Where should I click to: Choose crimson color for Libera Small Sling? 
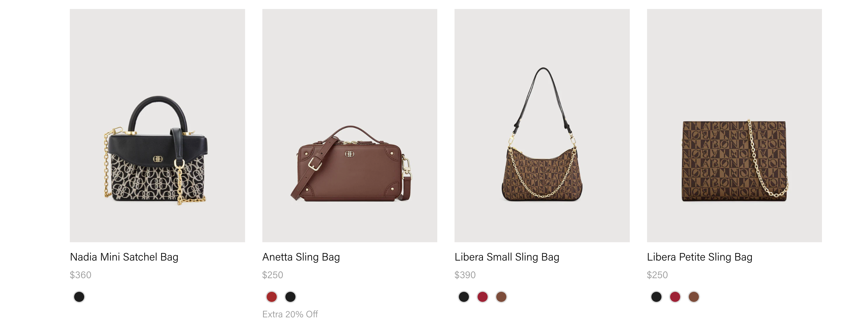[x=483, y=297]
